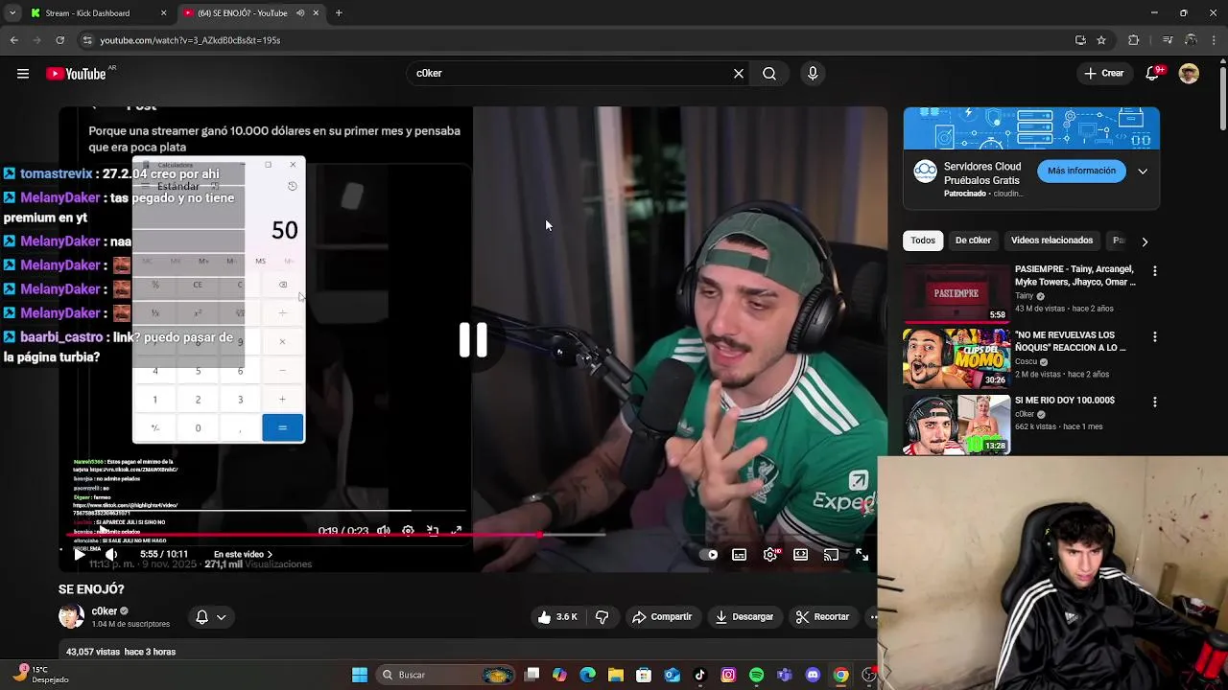The width and height of the screenshot is (1228, 690).
Task: Open options menu for PASIEMPRE video
Action: [x=1154, y=272]
